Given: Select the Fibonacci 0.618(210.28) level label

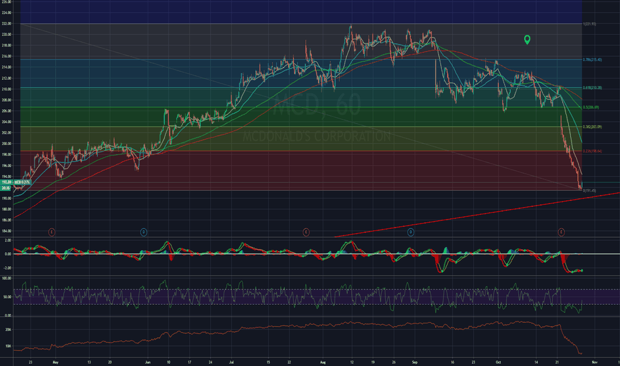Looking at the screenshot, I should pyautogui.click(x=592, y=88).
